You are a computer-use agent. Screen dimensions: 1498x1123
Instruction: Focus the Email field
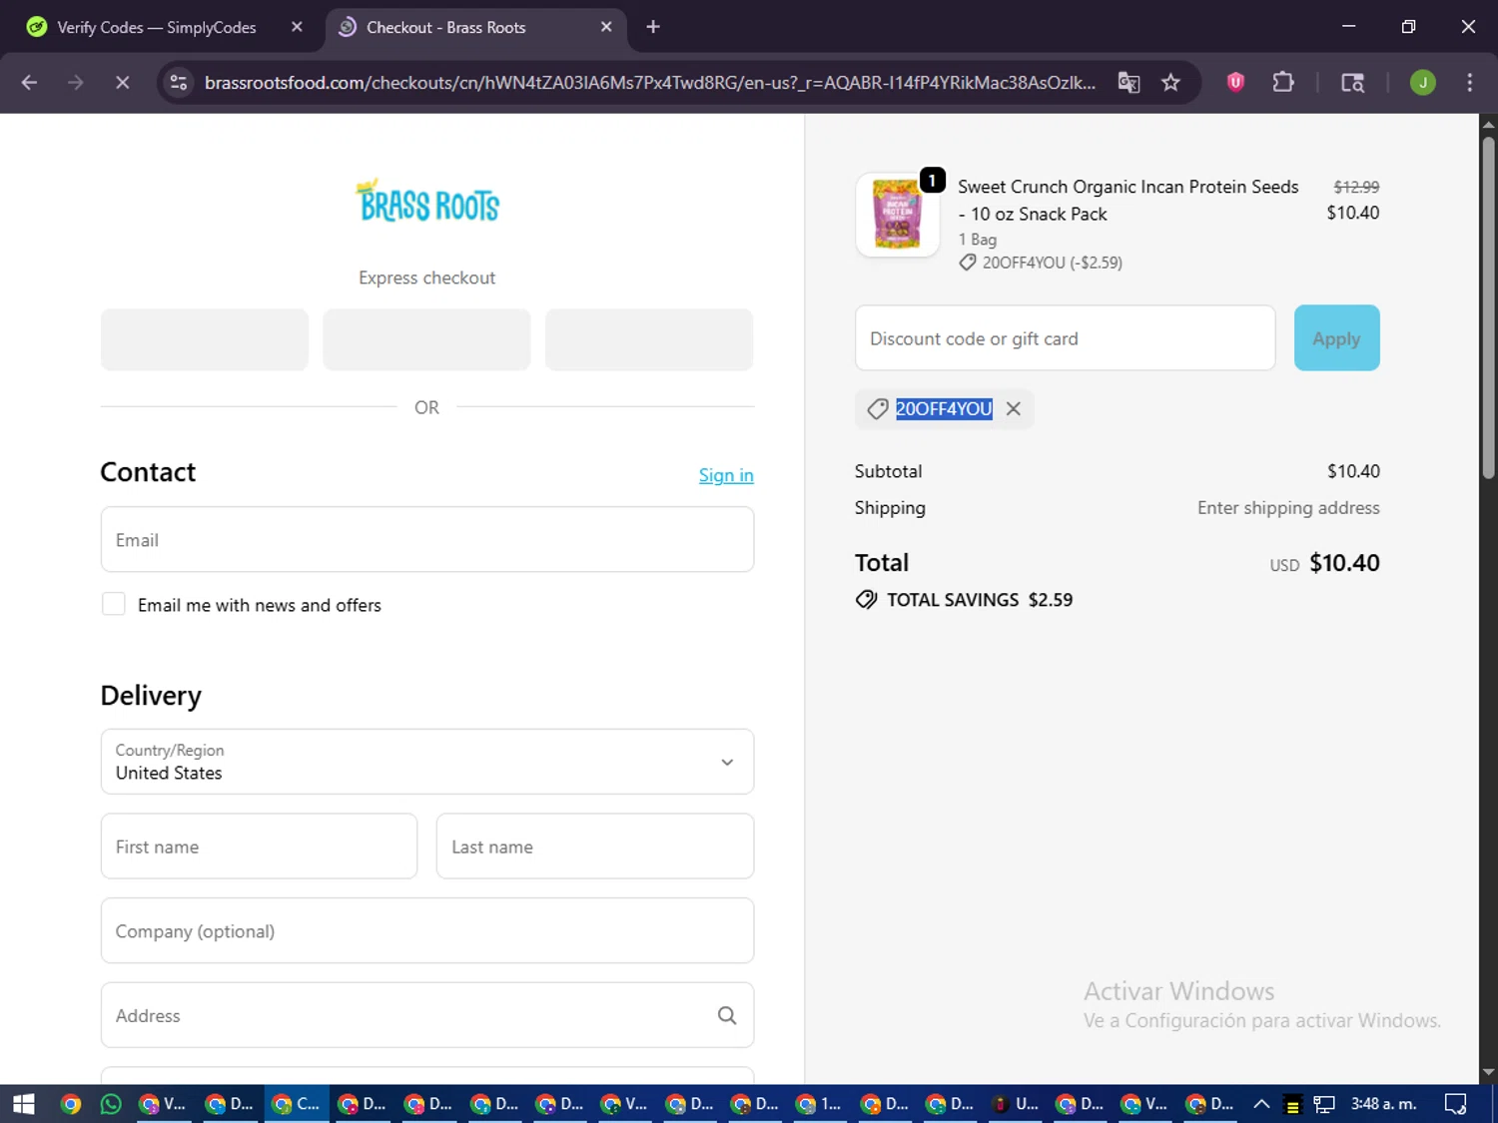pyautogui.click(x=427, y=539)
